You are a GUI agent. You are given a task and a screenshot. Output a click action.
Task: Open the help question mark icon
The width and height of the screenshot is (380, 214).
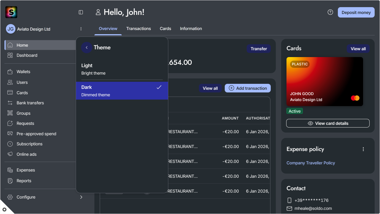click(x=330, y=12)
